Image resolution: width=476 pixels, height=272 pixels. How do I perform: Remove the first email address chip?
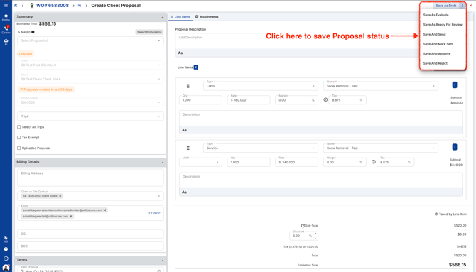point(104,210)
